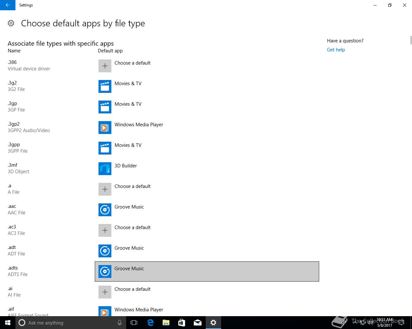Click the Ask me anything search box
The width and height of the screenshot is (412, 329).
[x=71, y=323]
